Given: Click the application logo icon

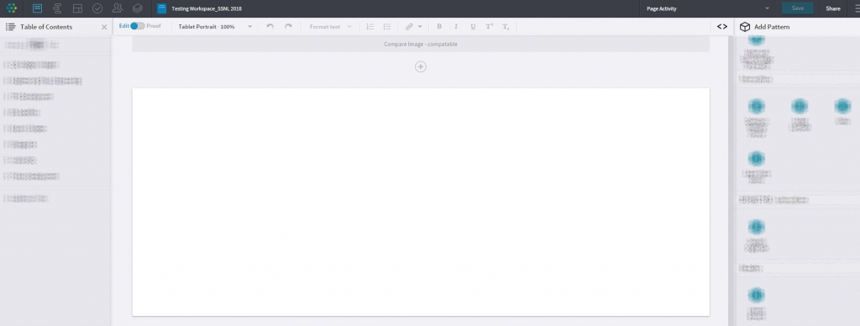Looking at the screenshot, I should (x=12, y=8).
